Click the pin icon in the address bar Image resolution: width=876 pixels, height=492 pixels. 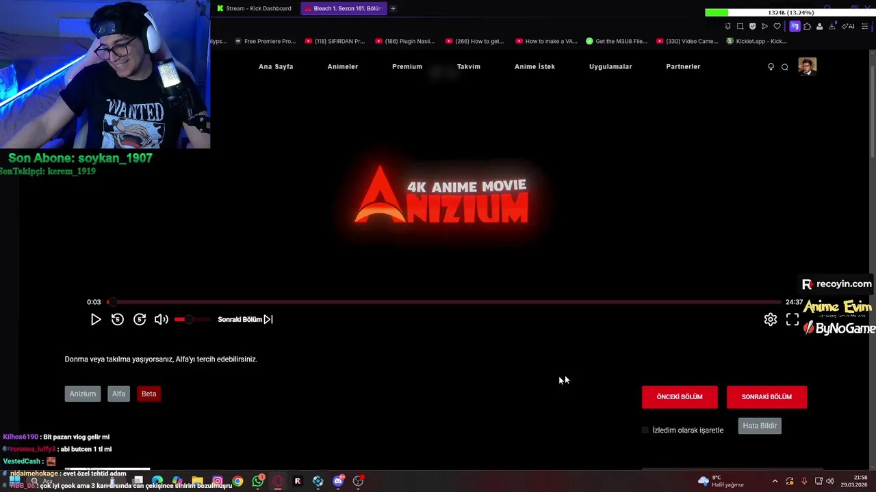pyautogui.click(x=727, y=26)
